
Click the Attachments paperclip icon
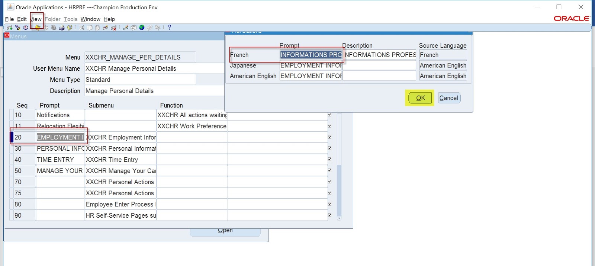[x=149, y=28]
